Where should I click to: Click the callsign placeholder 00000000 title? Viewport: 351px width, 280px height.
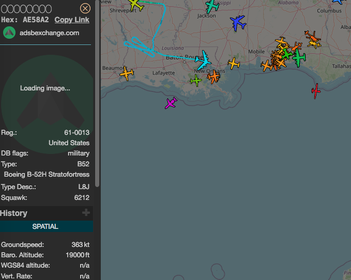[x=26, y=9]
